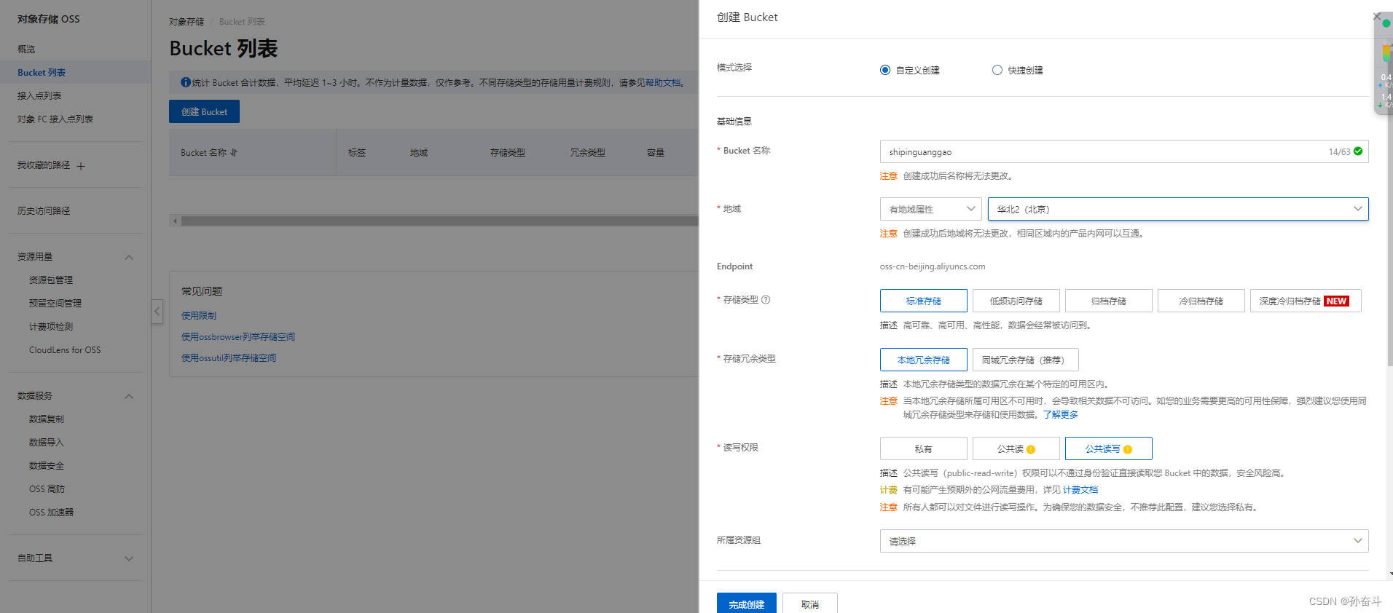
Task: Click the sort icon beside Bucket 名称 header
Action: pos(234,153)
